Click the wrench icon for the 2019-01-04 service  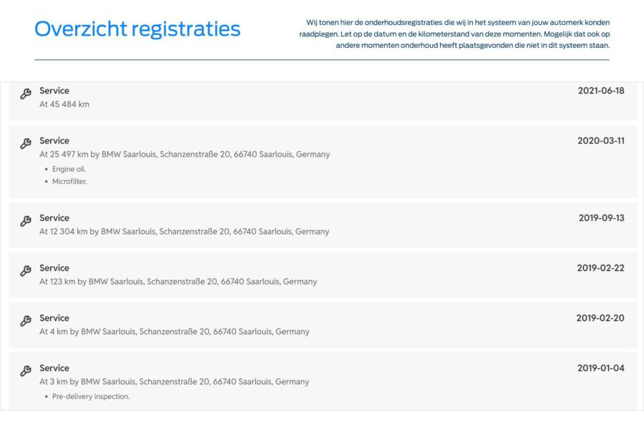[x=26, y=371]
